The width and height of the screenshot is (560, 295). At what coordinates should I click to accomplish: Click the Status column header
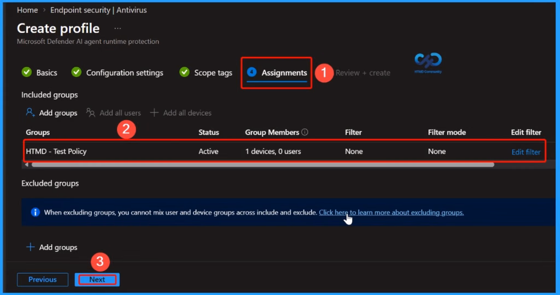208,132
